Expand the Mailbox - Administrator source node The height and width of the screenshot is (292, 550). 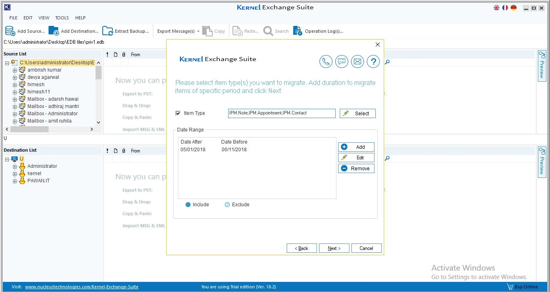point(15,114)
